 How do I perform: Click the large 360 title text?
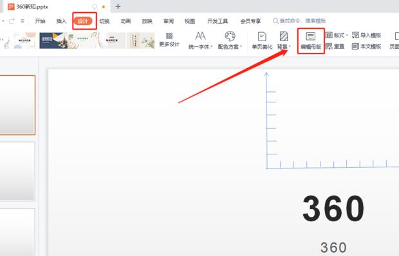333,208
